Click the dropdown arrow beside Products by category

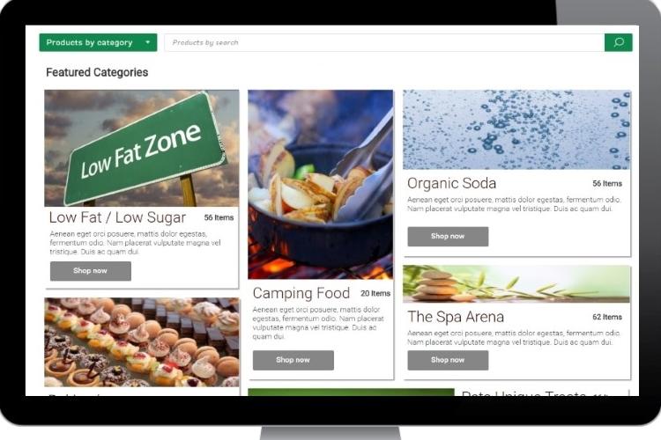(x=147, y=42)
